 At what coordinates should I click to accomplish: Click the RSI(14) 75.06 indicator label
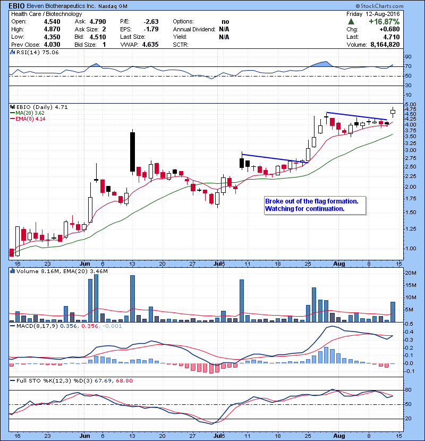click(37, 52)
